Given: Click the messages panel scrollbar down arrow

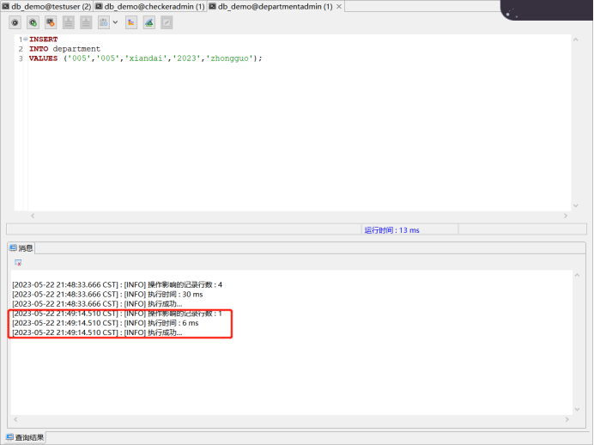Looking at the screenshot, I should click(578, 409).
